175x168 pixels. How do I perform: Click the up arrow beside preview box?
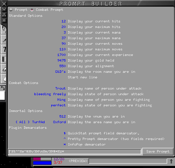[171, 161]
